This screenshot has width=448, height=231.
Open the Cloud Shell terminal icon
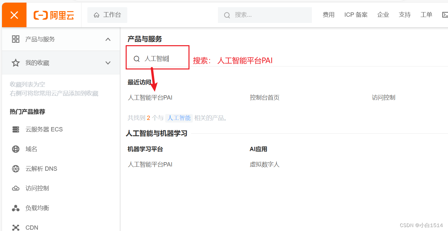point(445,15)
